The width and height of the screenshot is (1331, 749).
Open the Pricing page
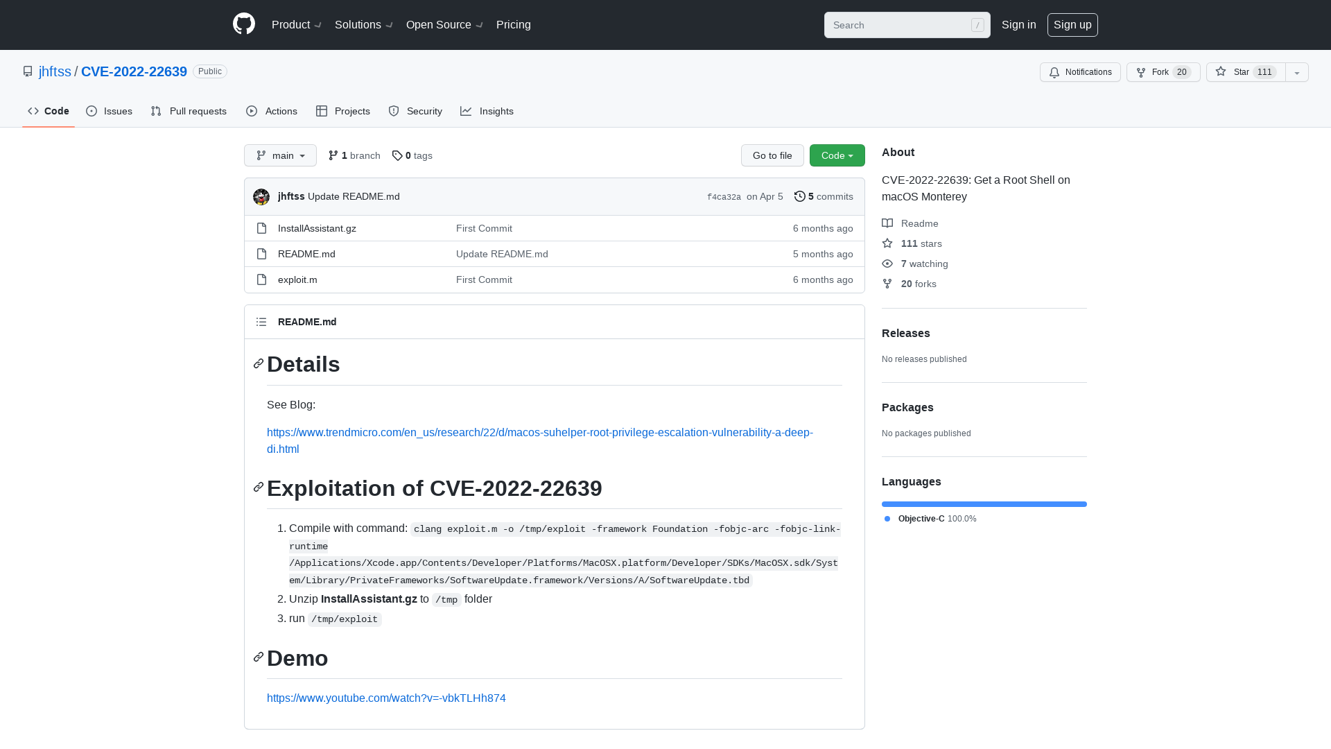point(514,25)
